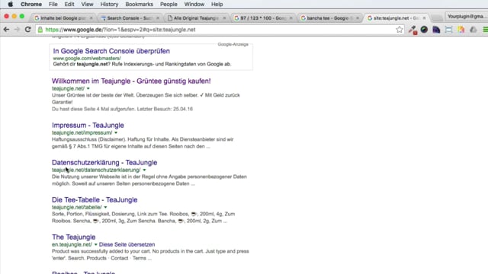Click the Yourplugin@gma profile button

pyautogui.click(x=467, y=17)
